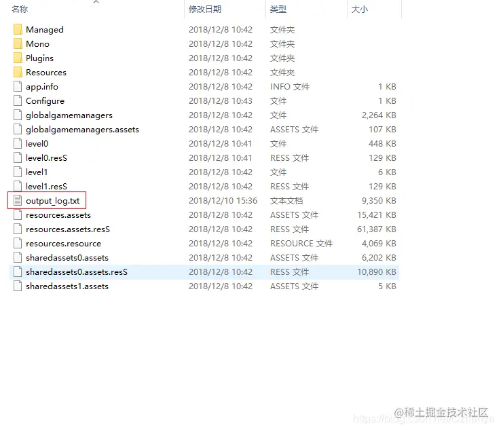This screenshot has height=431, width=501.
Task: Click the output_log.txt text document icon
Action: 18,201
